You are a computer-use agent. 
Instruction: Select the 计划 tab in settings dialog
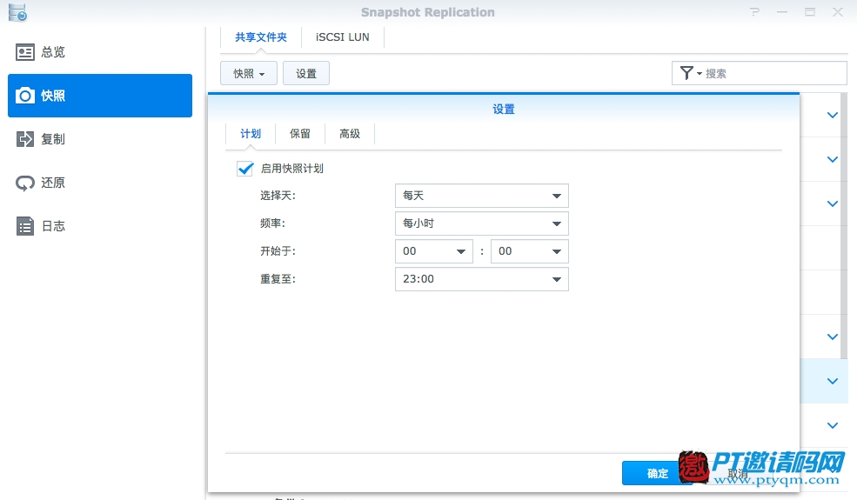251,134
